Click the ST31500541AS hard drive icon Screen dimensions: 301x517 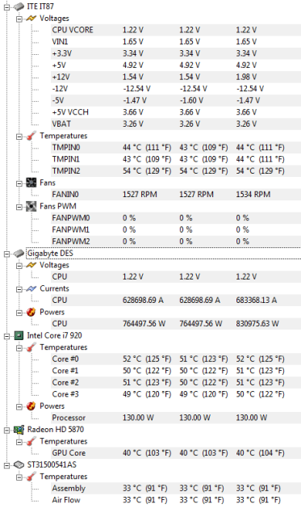tap(19, 465)
